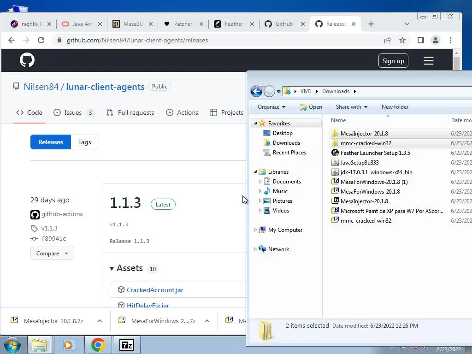Viewport: 472px width, 354px height.
Task: Open the Actions repository tab
Action: (182, 112)
